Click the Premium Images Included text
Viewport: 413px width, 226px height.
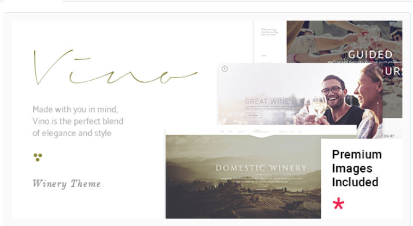coord(357,168)
